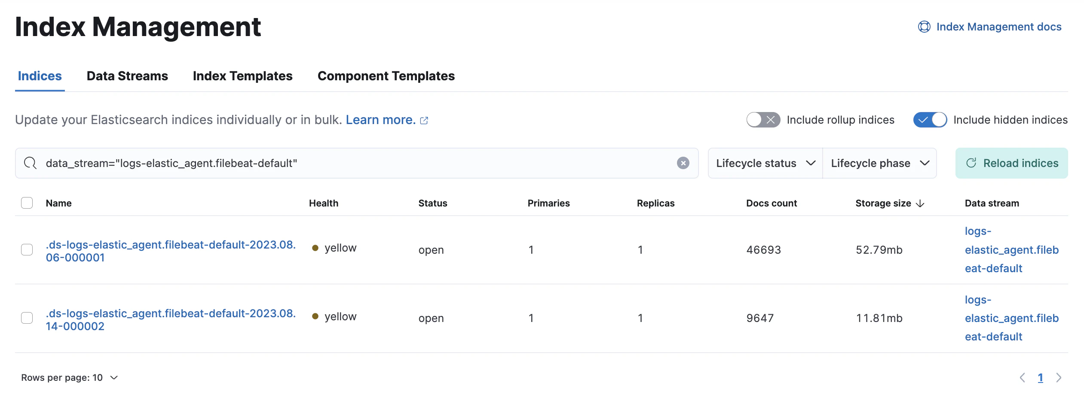Click yellow health status in the 46693 row
Screen dimensions: 1084x419
tap(334, 248)
